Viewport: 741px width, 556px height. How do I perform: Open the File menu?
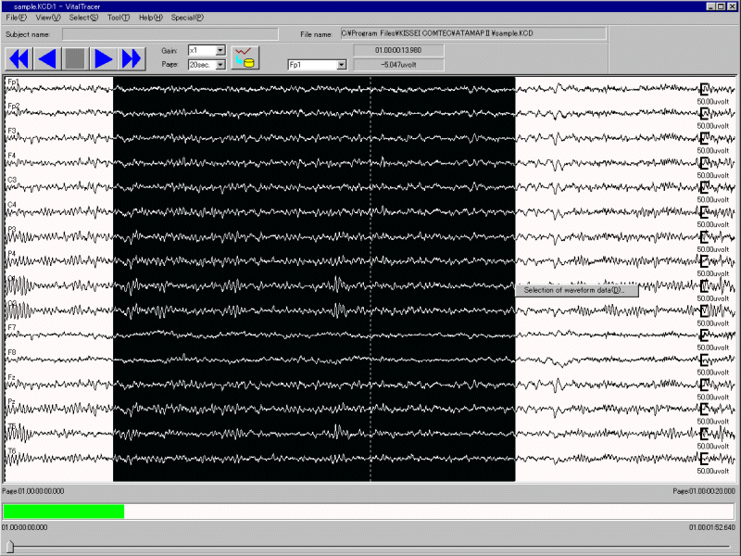coord(16,18)
